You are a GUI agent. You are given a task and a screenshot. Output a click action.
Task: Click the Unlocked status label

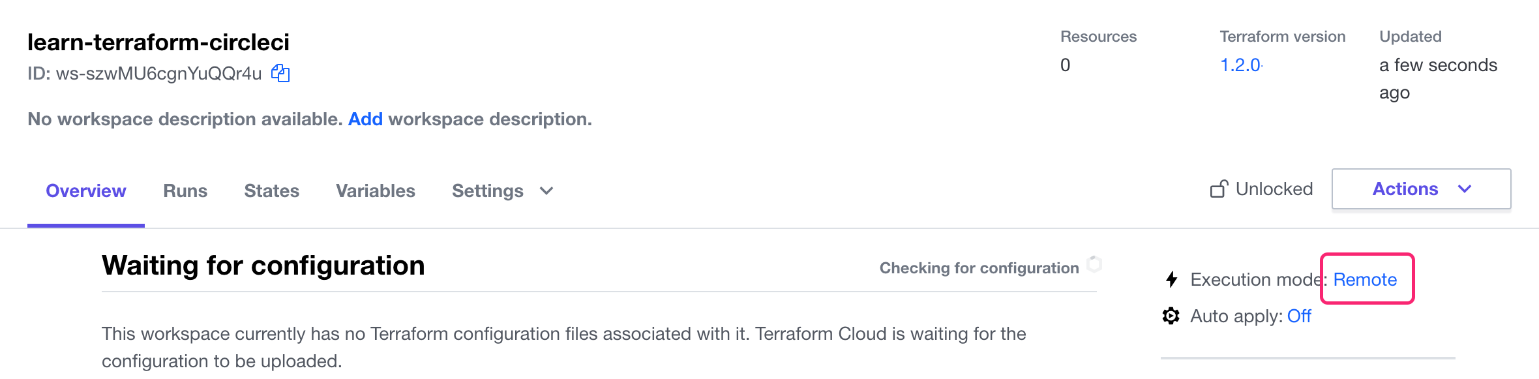pos(1274,189)
